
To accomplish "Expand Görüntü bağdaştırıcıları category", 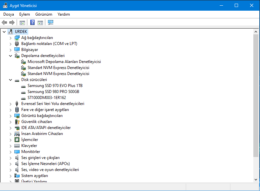I will pos(10,116).
